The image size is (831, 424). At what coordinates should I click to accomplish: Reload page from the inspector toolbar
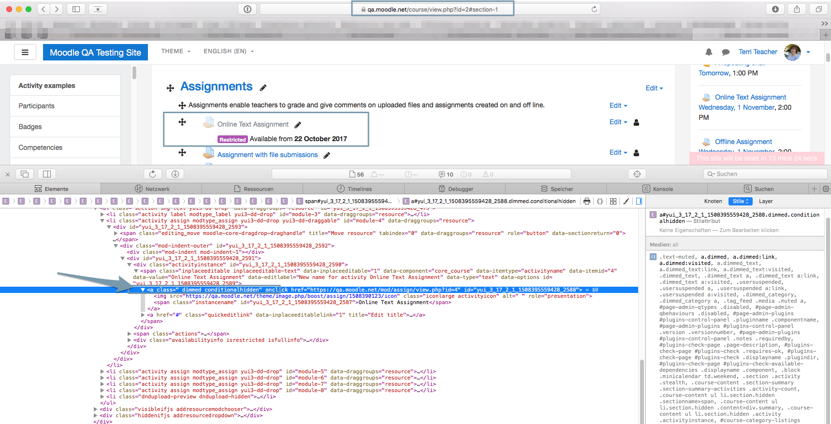pyautogui.click(x=153, y=174)
